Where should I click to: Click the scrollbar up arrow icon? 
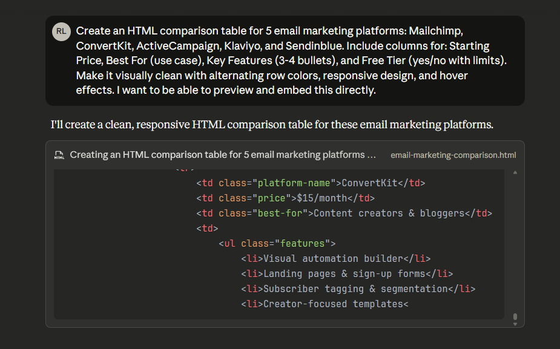point(515,171)
